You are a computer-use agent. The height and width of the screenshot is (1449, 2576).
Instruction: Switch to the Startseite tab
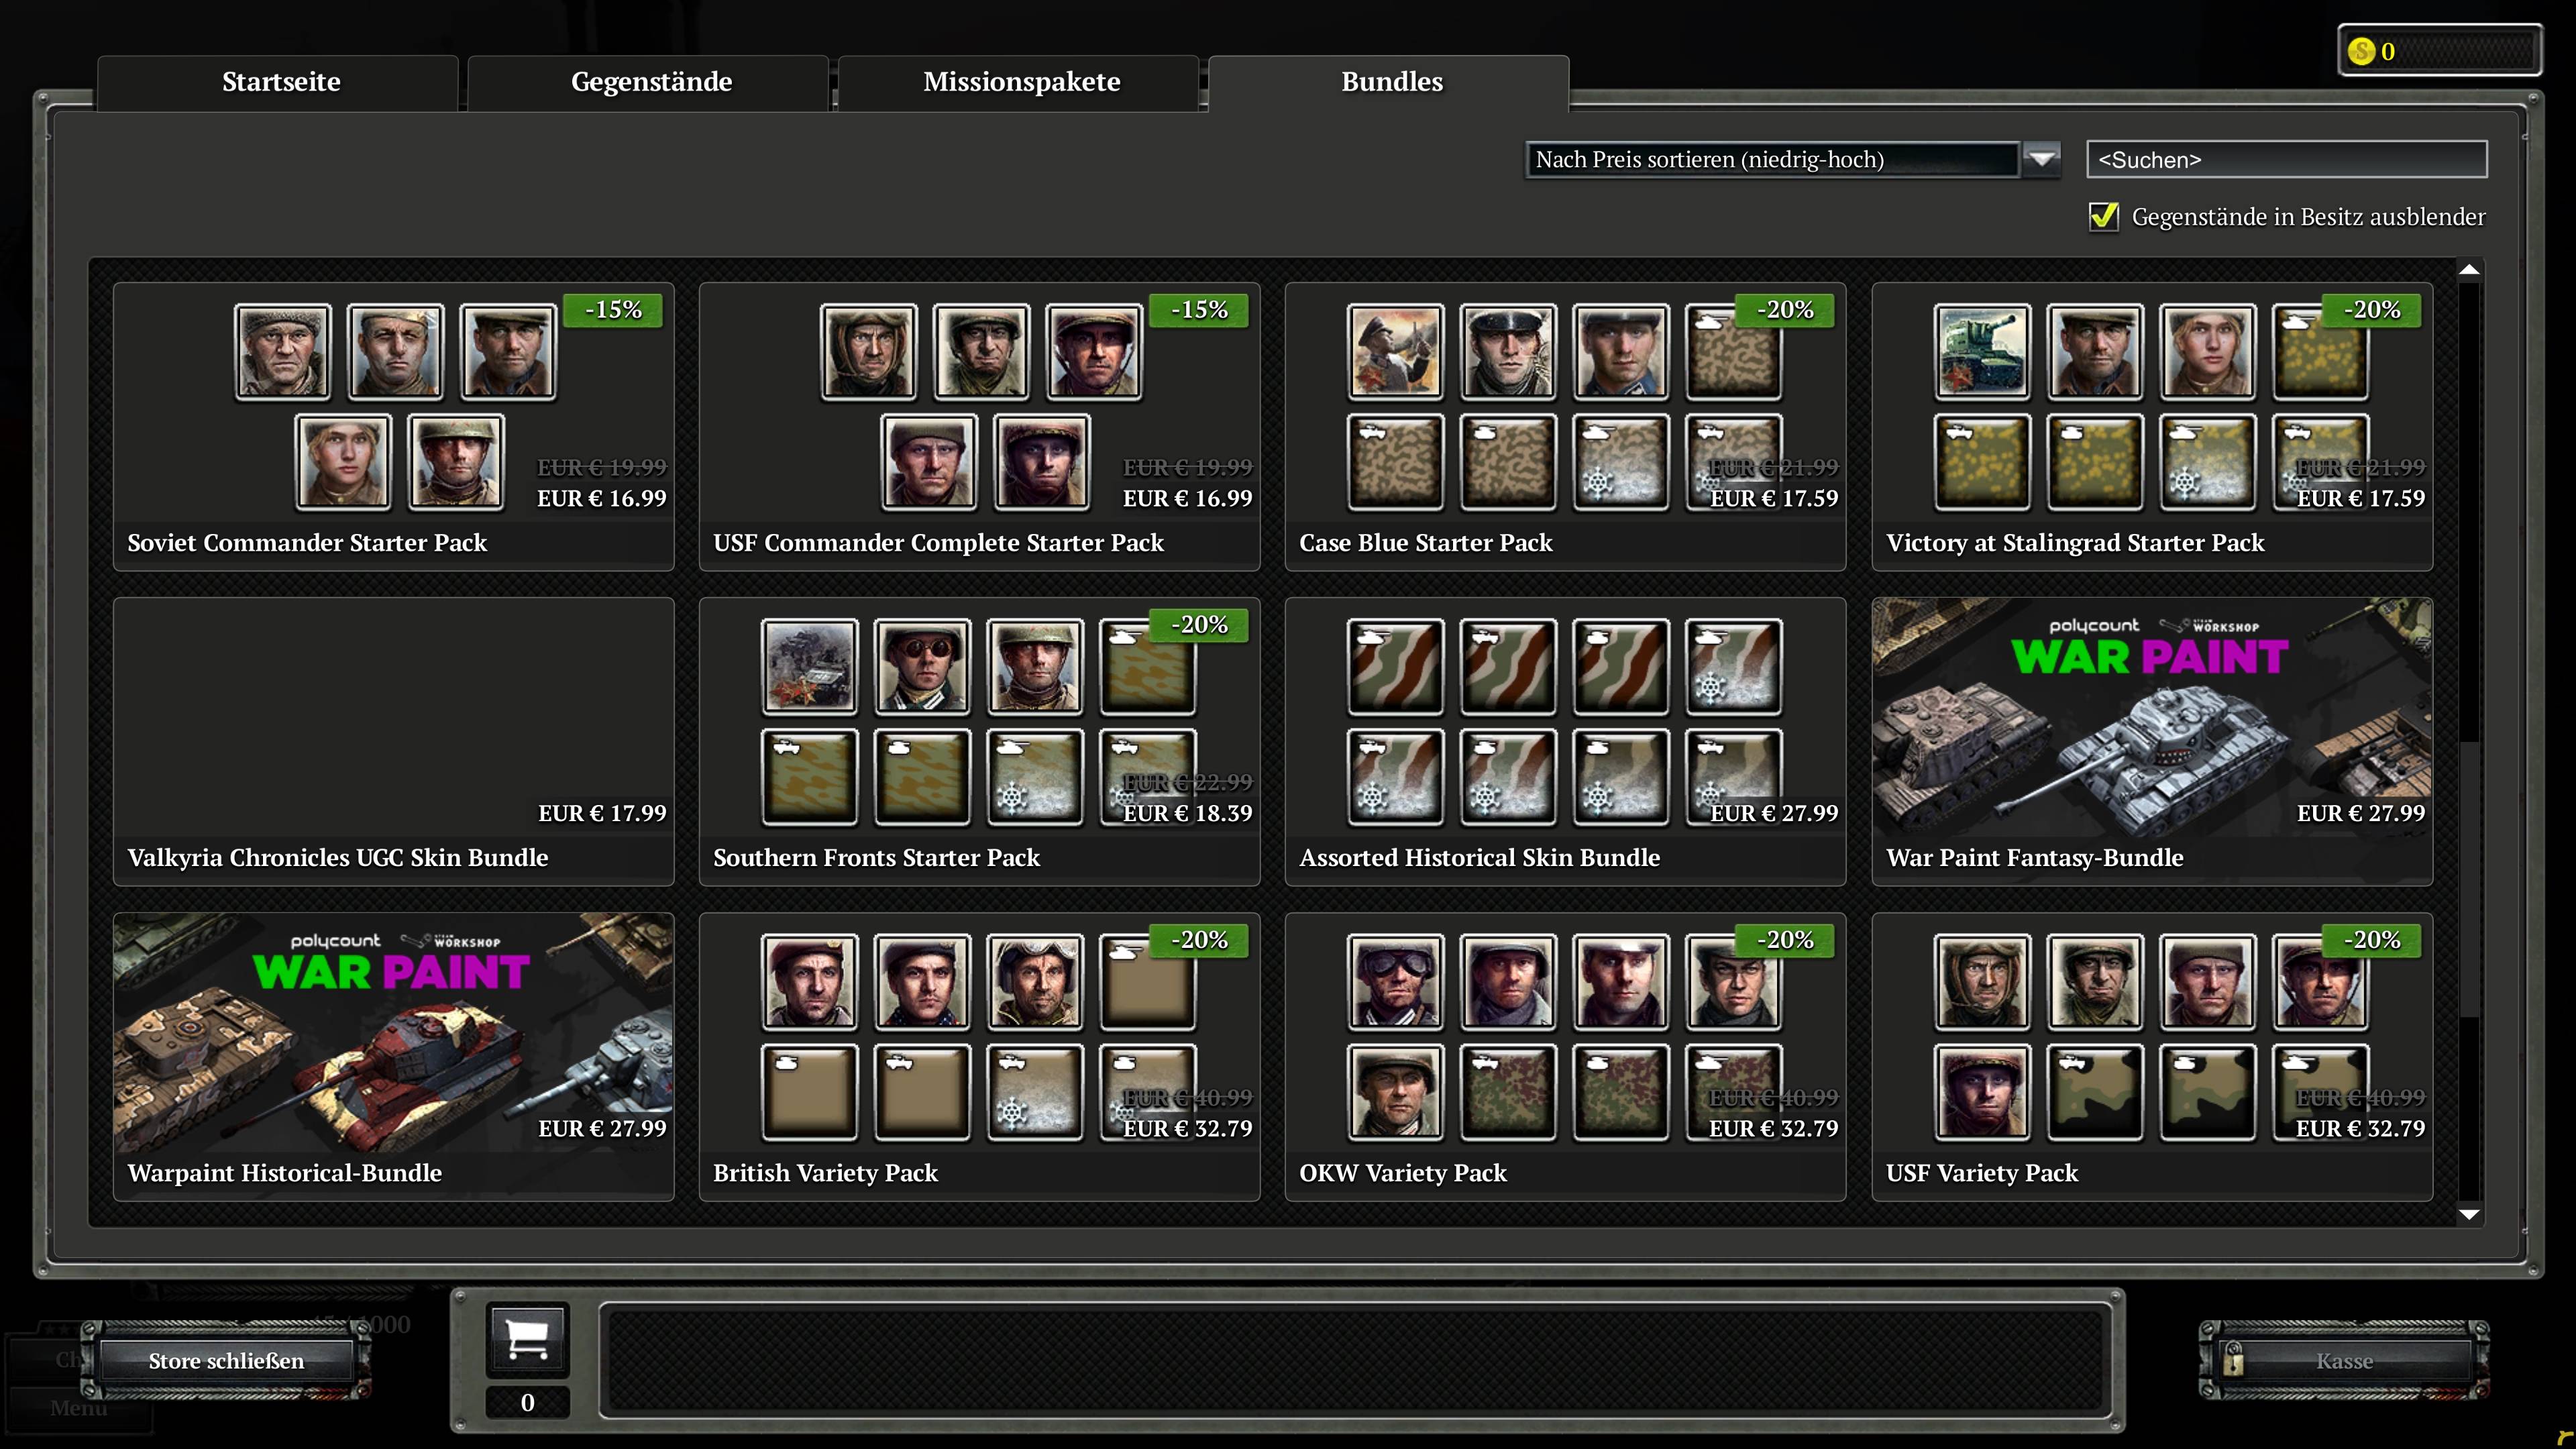[280, 82]
